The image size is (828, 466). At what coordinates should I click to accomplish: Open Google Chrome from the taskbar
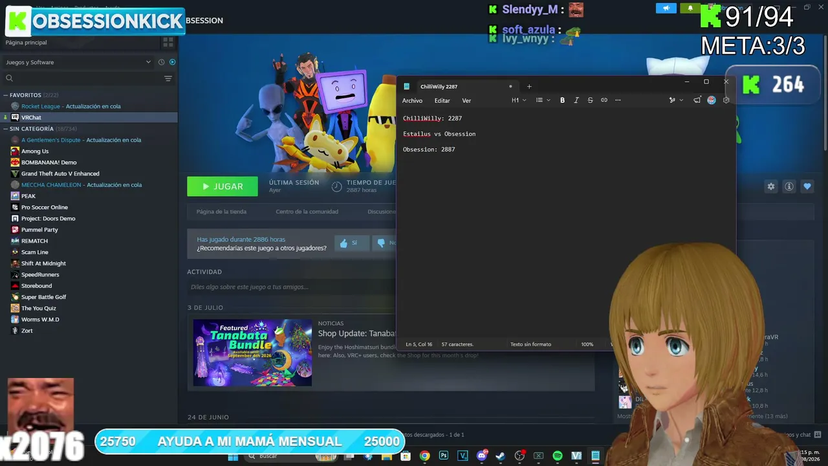click(424, 456)
